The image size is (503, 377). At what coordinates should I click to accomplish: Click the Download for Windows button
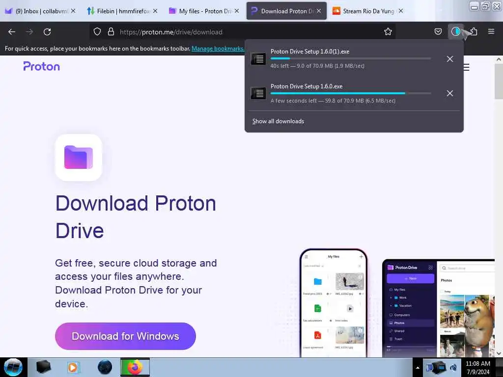pos(125,336)
